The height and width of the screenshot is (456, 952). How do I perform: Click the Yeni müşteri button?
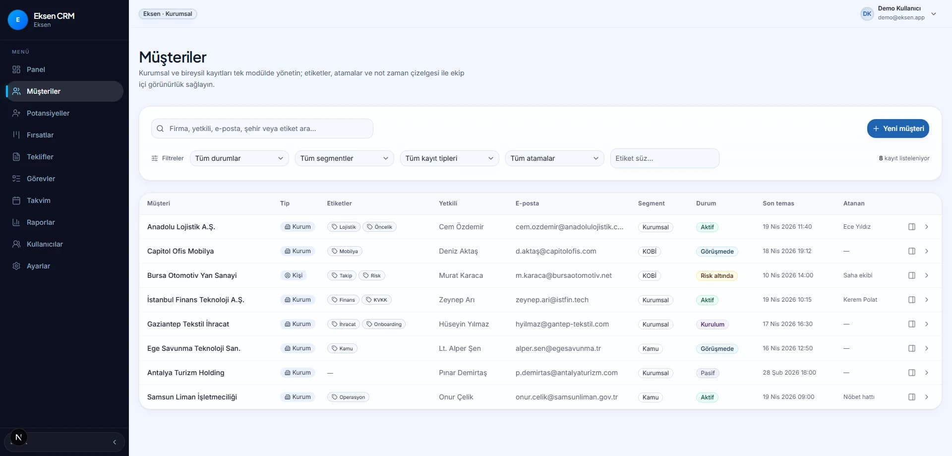[897, 129]
